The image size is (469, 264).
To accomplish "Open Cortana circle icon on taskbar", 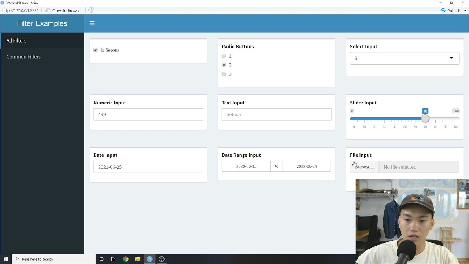I will click(x=101, y=259).
